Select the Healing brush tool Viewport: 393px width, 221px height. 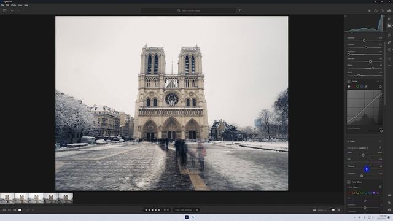click(389, 42)
